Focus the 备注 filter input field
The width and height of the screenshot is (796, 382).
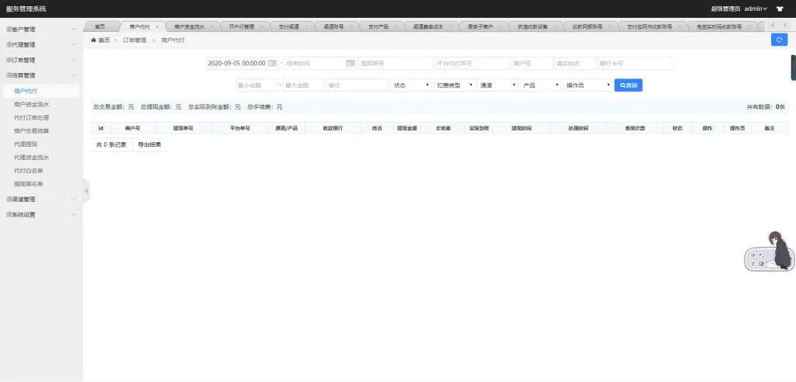click(x=358, y=85)
